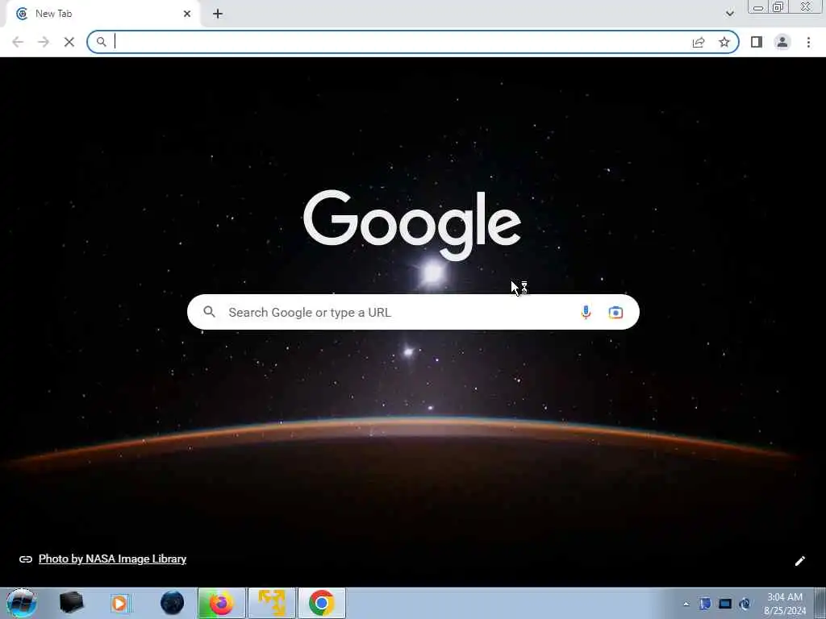Open the profile avatar menu

pos(782,42)
